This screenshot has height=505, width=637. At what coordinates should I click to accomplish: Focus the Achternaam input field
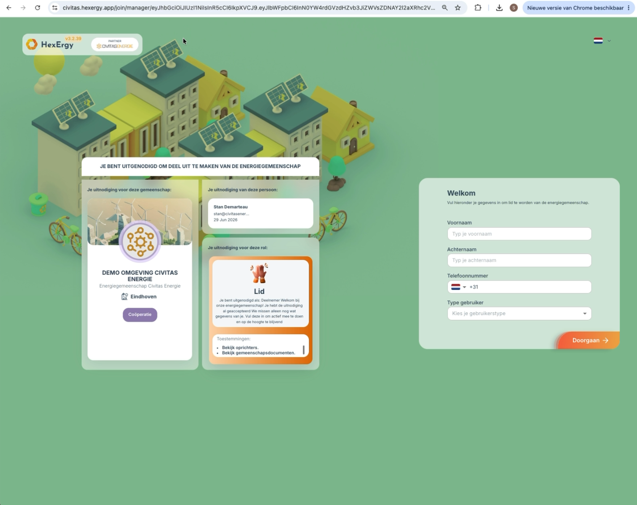[519, 260]
